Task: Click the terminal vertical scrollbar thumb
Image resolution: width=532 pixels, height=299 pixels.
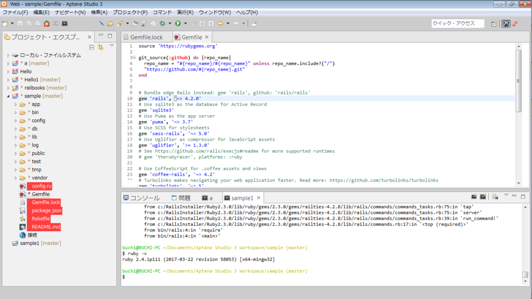Action: [x=525, y=275]
